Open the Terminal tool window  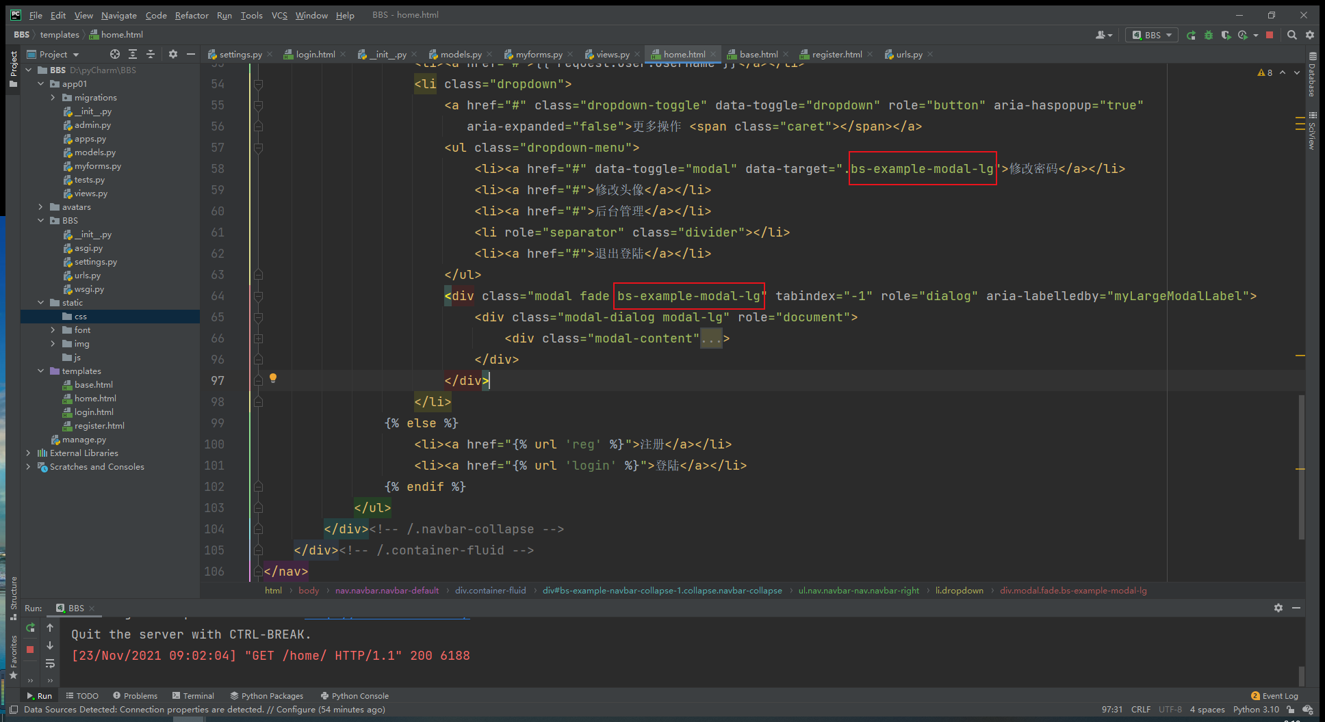[193, 696]
